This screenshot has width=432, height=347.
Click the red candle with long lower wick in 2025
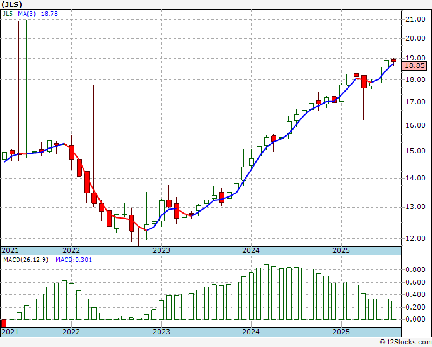364,81
